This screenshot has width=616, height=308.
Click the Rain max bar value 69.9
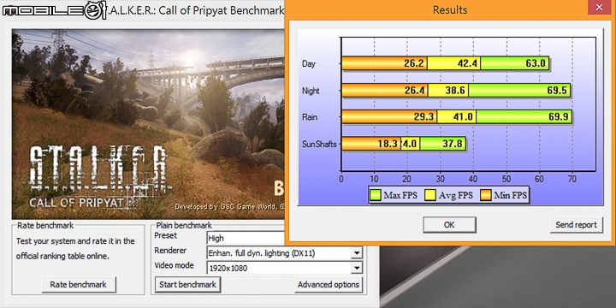coord(559,117)
